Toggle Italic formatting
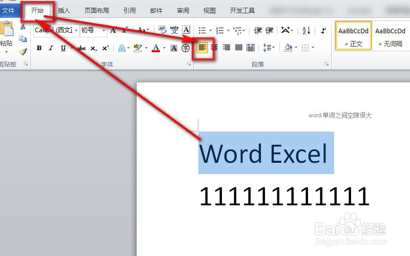The width and height of the screenshot is (410, 256). (x=51, y=48)
